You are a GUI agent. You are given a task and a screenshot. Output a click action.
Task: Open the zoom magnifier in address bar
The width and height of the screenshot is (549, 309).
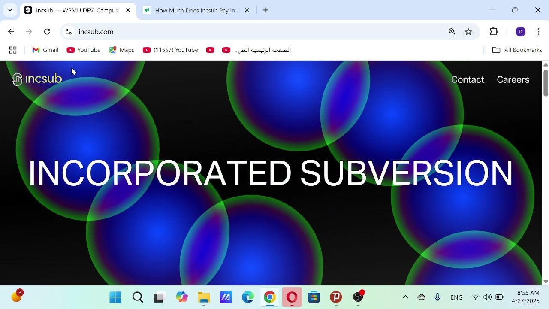452,32
